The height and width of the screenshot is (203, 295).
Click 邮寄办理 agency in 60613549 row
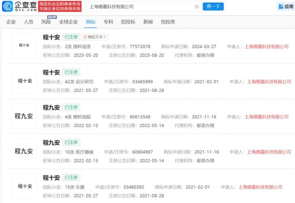pos(205,126)
